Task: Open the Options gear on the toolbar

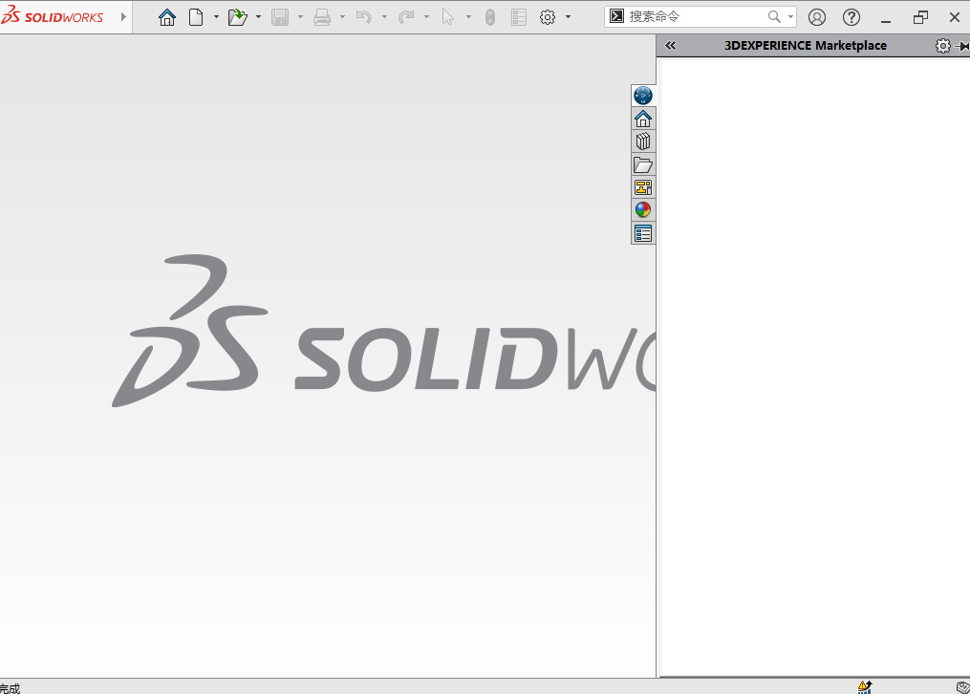Action: coord(548,16)
